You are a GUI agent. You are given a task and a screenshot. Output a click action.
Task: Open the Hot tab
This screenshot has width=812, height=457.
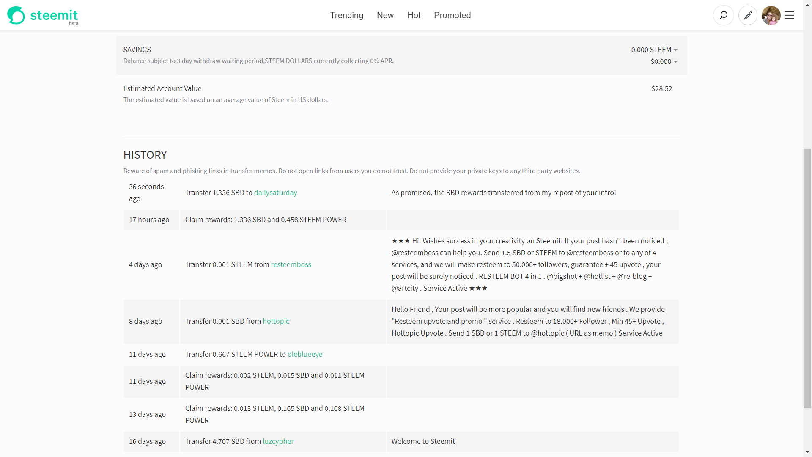click(x=414, y=15)
